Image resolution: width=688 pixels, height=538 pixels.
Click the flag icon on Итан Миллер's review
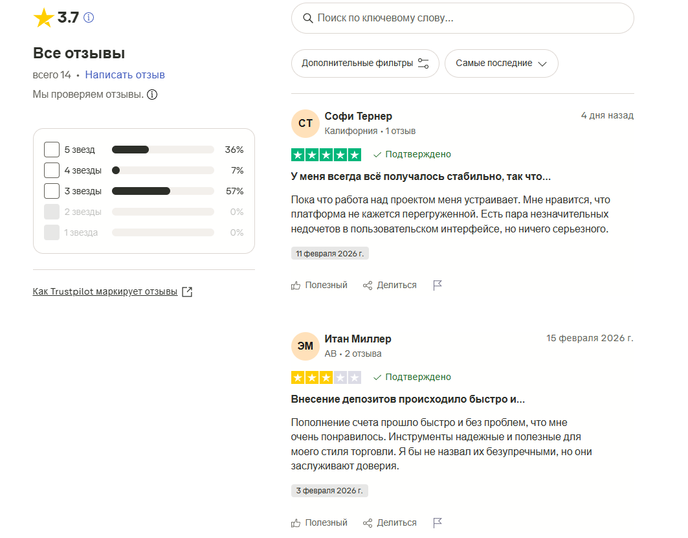[x=438, y=522]
